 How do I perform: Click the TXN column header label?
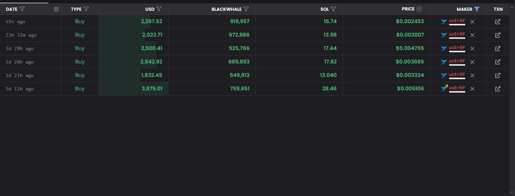point(498,9)
